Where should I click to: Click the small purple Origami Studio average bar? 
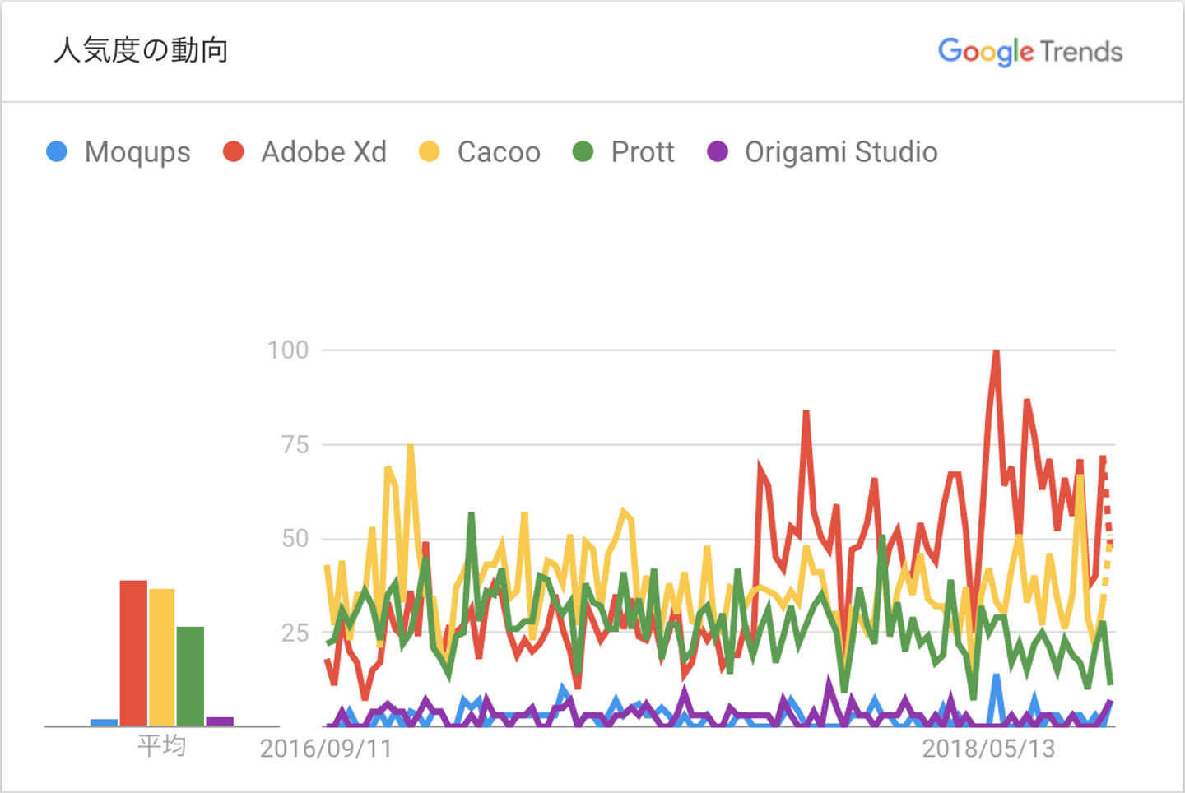point(220,721)
